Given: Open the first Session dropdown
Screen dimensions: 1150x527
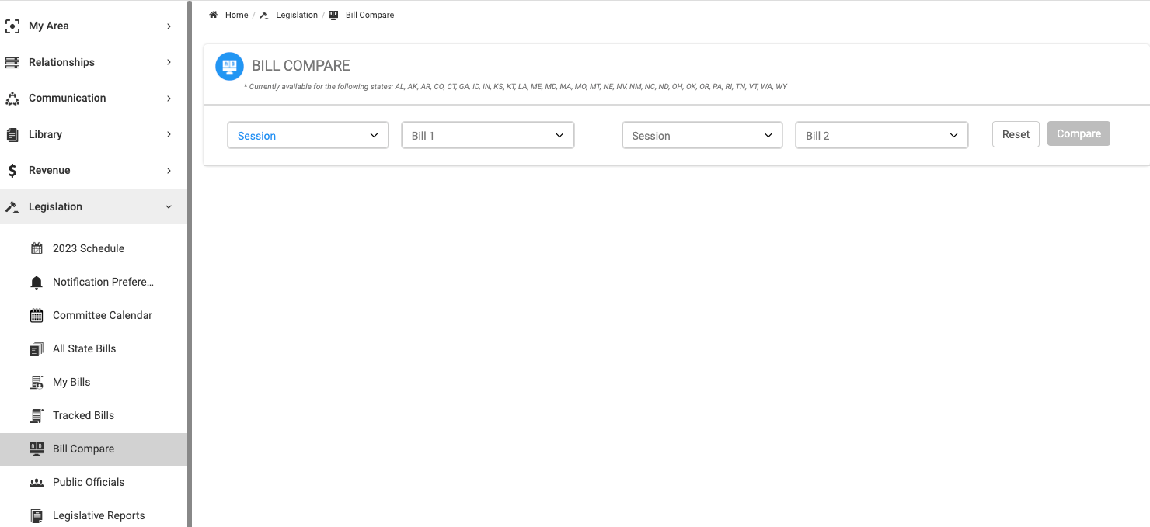Looking at the screenshot, I should click(308, 135).
